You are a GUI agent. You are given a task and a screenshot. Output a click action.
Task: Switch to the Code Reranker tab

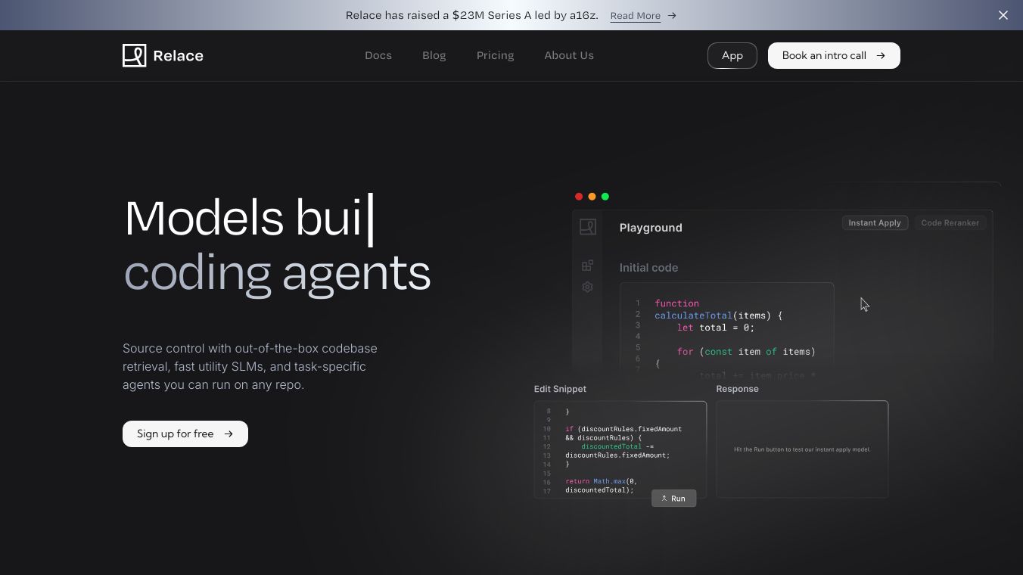(950, 223)
